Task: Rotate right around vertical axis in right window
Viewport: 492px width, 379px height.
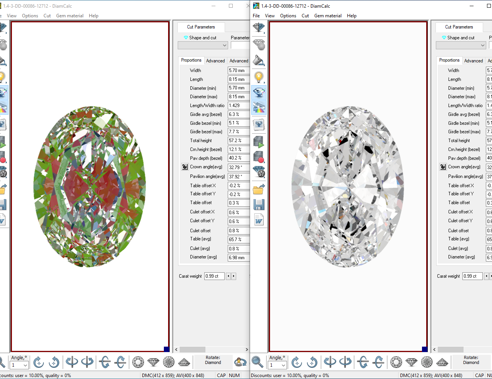Action: coord(345,362)
